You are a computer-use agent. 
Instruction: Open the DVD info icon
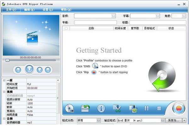101,109
